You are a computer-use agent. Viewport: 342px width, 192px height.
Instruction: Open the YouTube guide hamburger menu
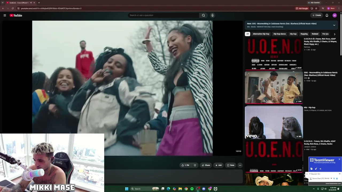pyautogui.click(x=5, y=15)
